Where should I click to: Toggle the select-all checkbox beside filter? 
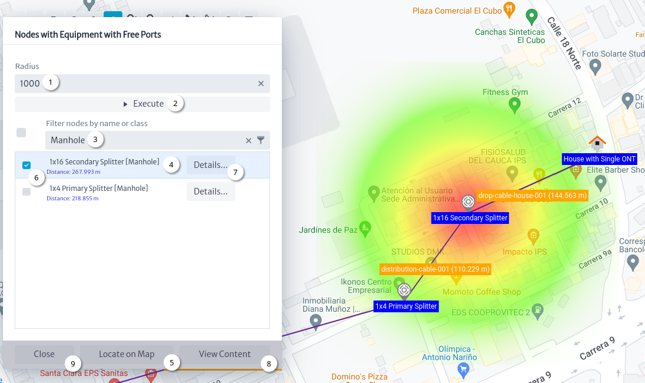tap(21, 133)
